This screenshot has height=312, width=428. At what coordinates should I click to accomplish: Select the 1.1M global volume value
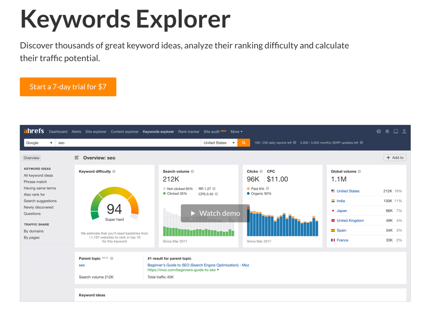(338, 179)
